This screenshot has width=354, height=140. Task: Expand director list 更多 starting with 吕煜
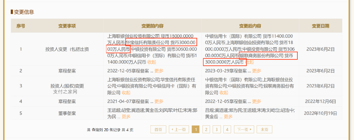[x=228, y=117]
